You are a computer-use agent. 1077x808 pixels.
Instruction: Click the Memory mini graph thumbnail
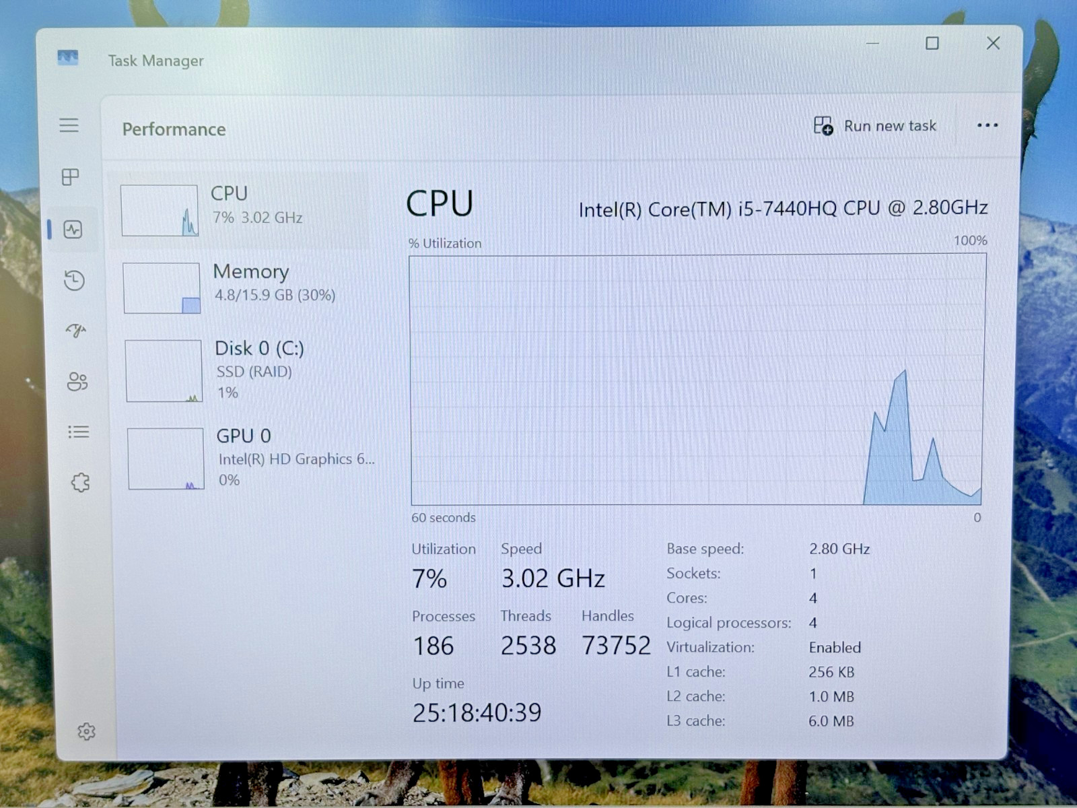[162, 288]
